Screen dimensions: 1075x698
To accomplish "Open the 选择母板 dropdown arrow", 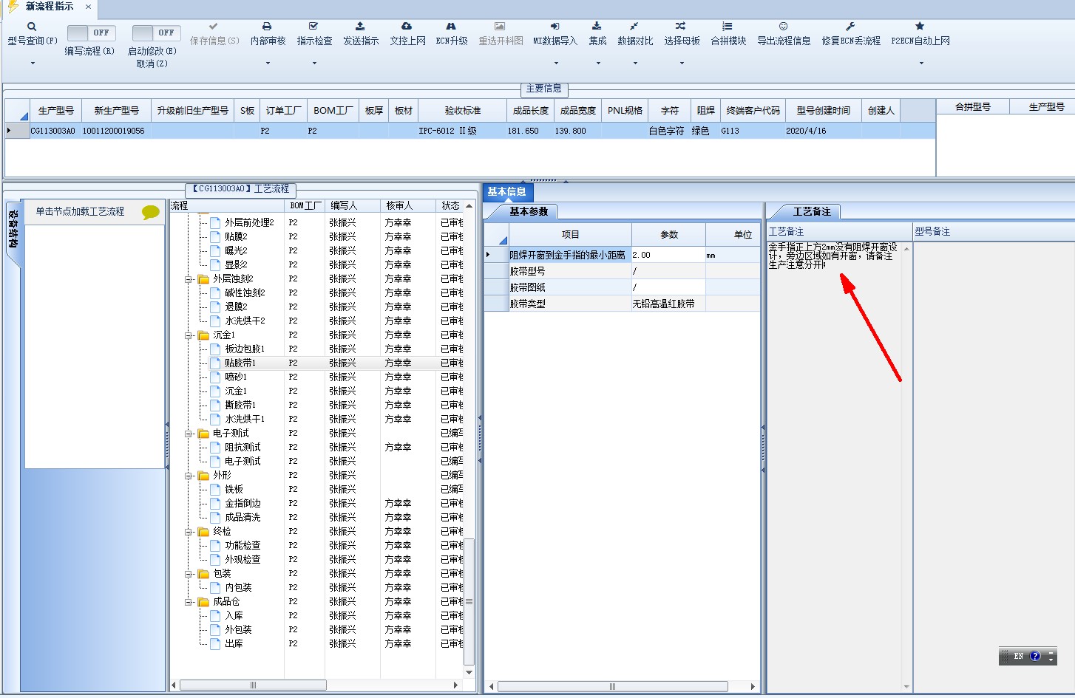I will (682, 64).
